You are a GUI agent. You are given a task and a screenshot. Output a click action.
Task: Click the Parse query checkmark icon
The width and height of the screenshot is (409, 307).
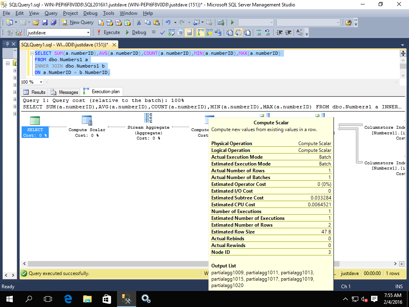pos(163,32)
